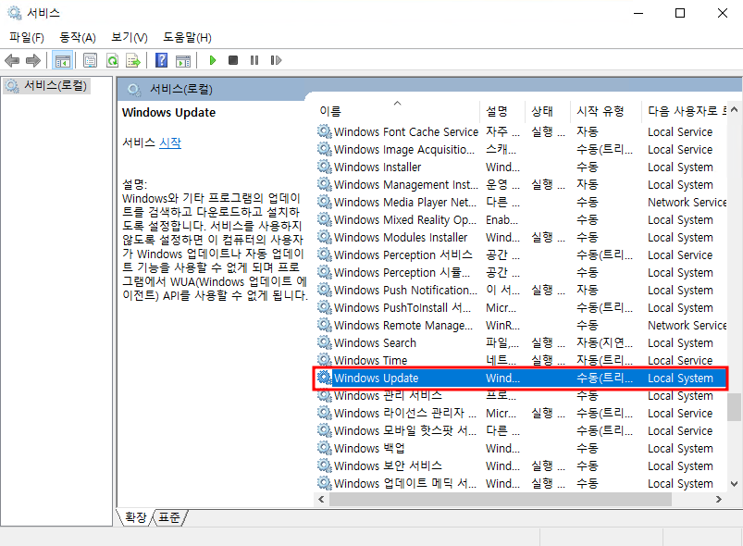Sort by the 시작 유형 column header
The image size is (743, 546).
click(600, 111)
